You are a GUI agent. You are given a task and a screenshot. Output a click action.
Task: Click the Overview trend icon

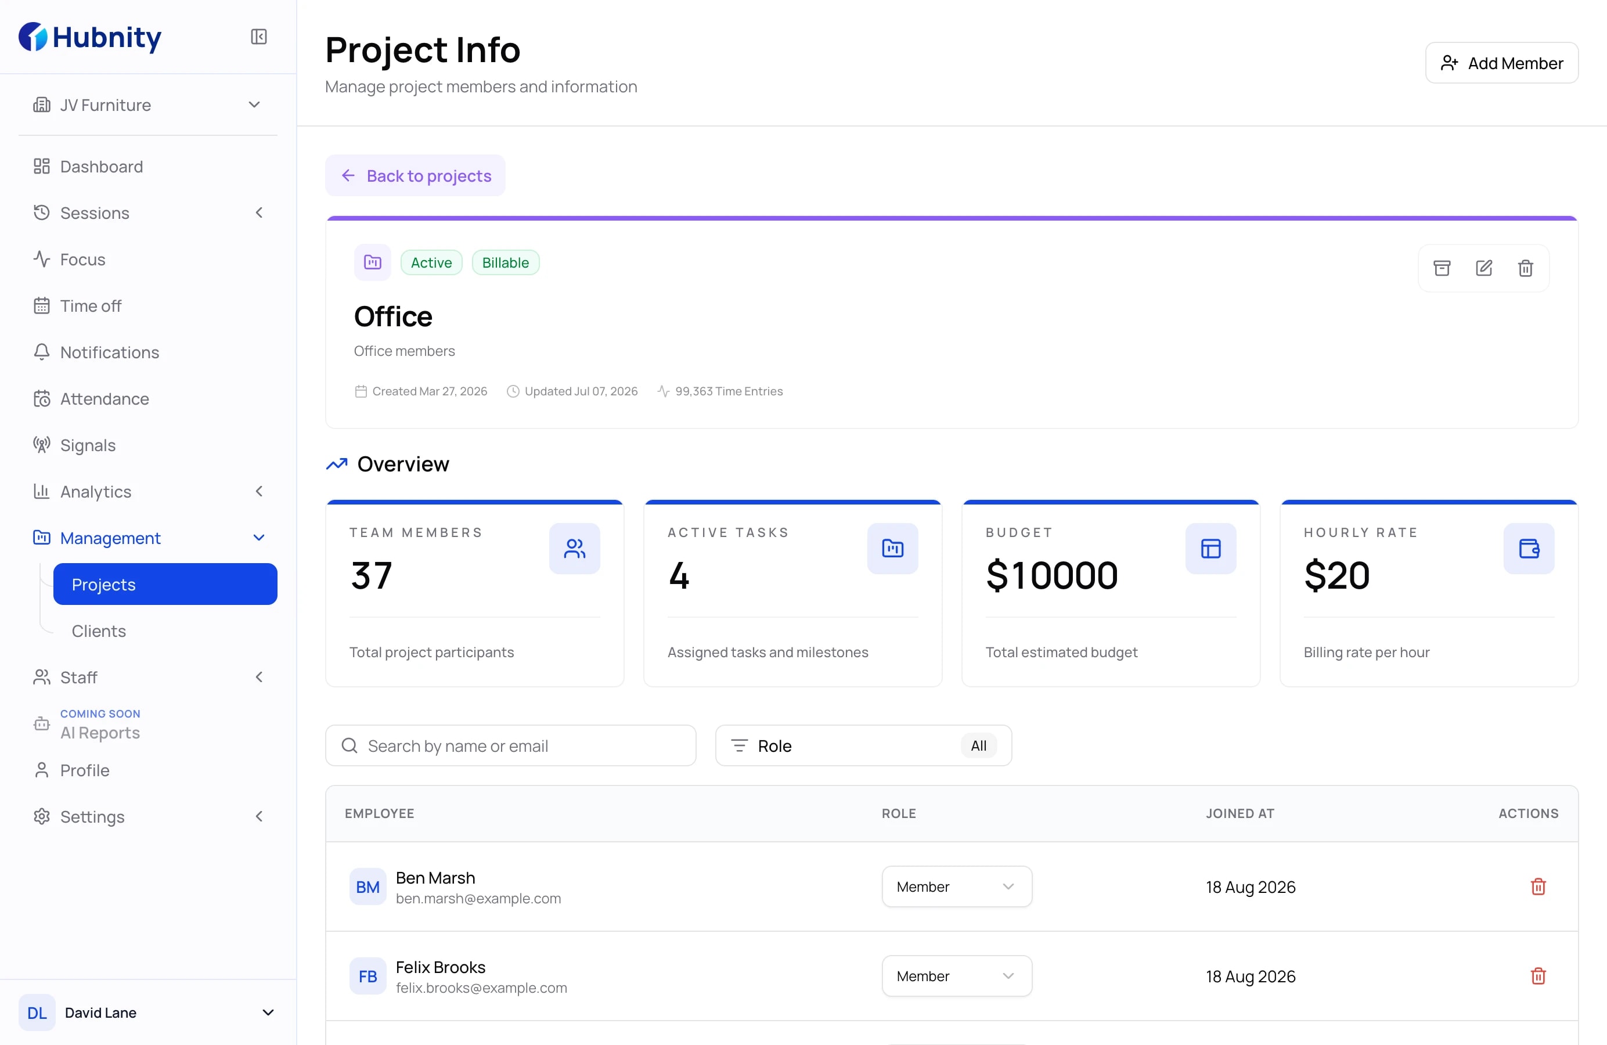pos(337,464)
